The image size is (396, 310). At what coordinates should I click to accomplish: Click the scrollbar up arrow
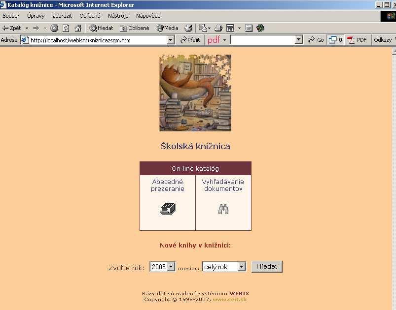pos(394,51)
